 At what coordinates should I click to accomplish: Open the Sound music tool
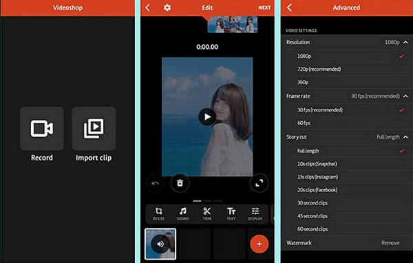click(183, 213)
